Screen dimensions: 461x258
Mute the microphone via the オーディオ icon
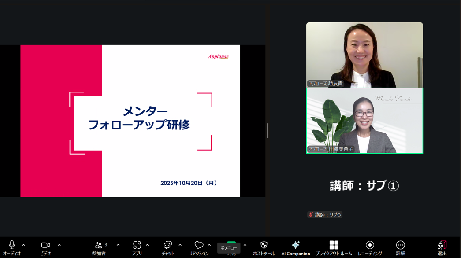point(12,246)
